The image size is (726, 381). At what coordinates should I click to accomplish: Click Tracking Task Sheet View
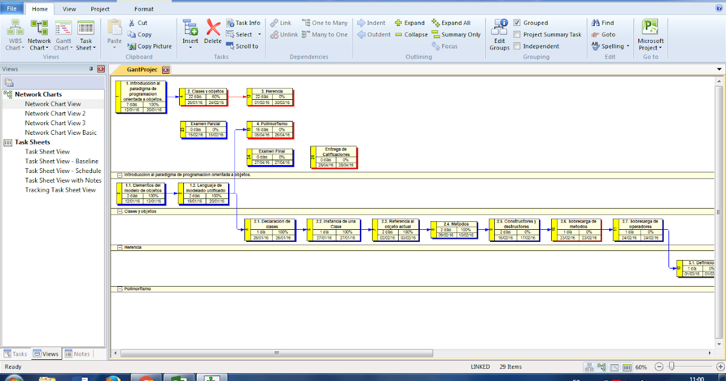pos(60,189)
